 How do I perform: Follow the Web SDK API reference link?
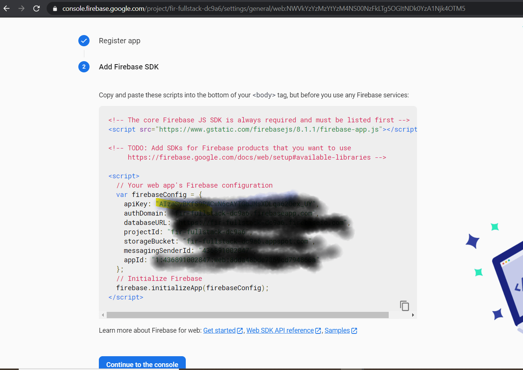tap(279, 330)
